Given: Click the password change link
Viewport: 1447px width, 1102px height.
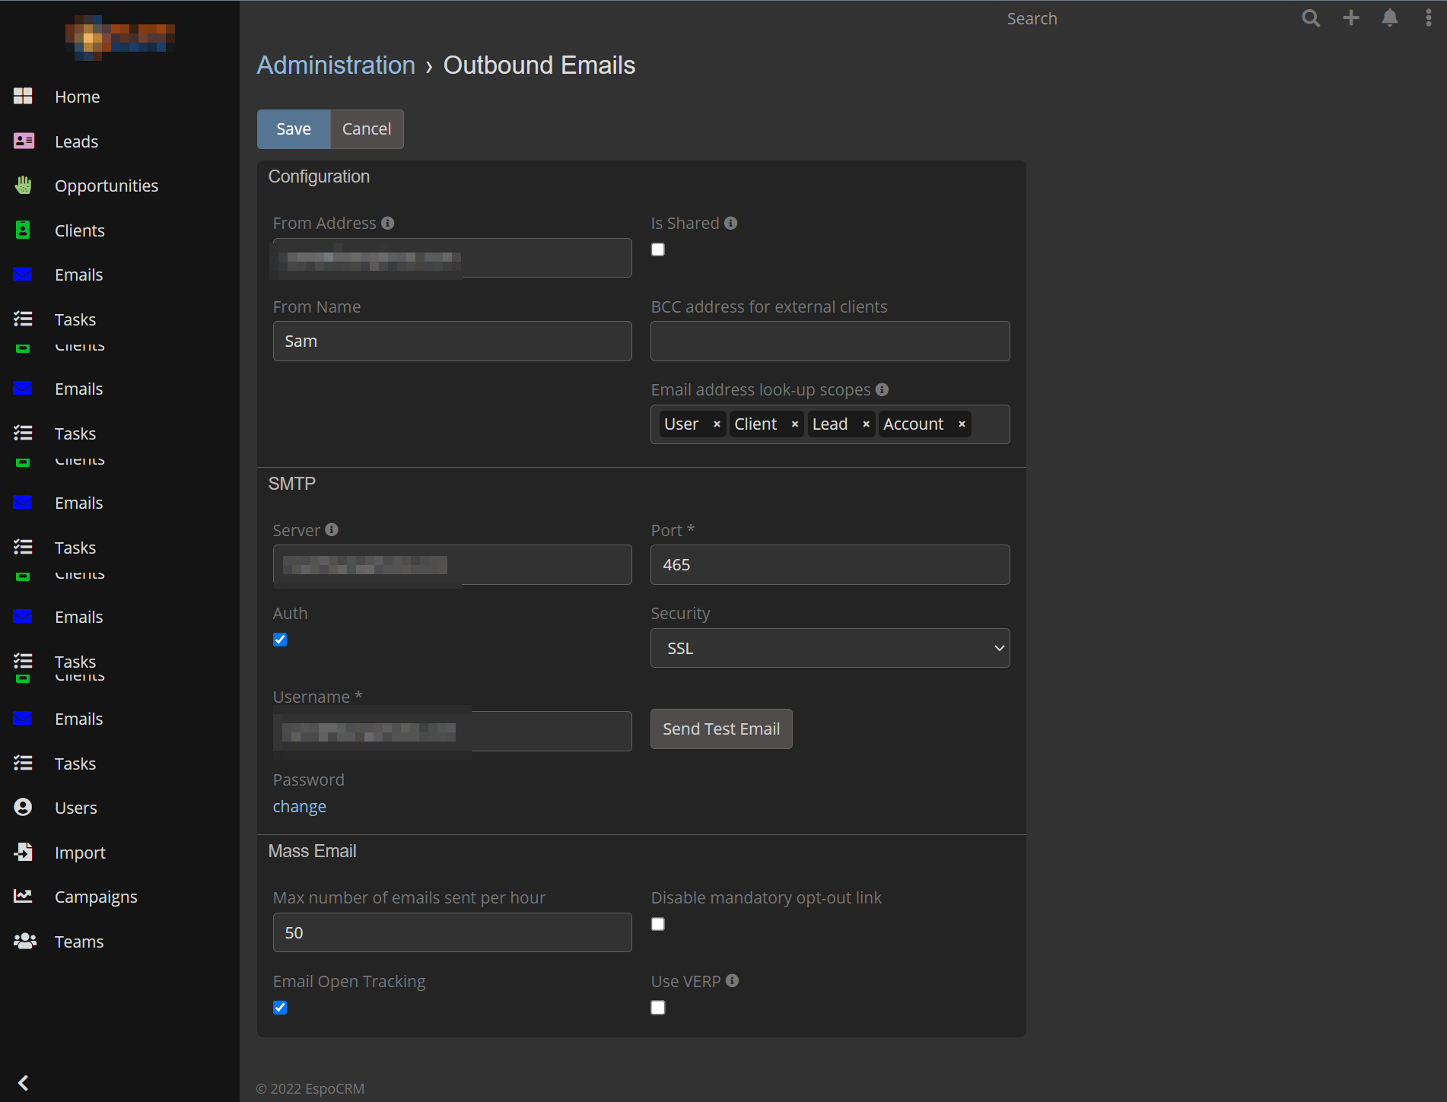Looking at the screenshot, I should pos(299,806).
